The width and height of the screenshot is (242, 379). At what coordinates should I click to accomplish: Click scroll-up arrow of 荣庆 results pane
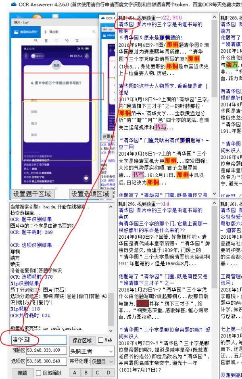pyautogui.click(x=214, y=204)
